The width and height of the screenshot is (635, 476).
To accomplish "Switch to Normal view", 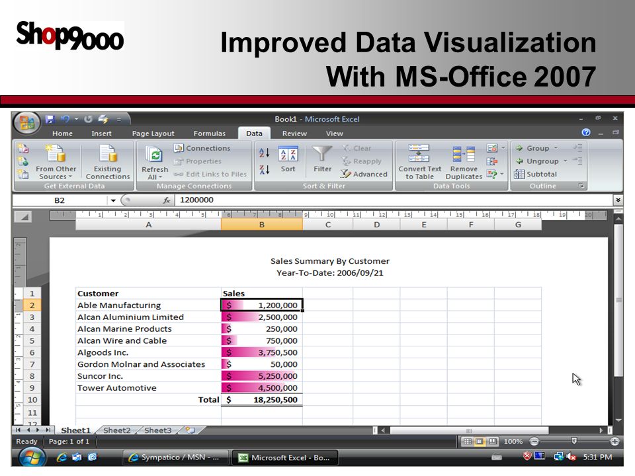I will 467,441.
